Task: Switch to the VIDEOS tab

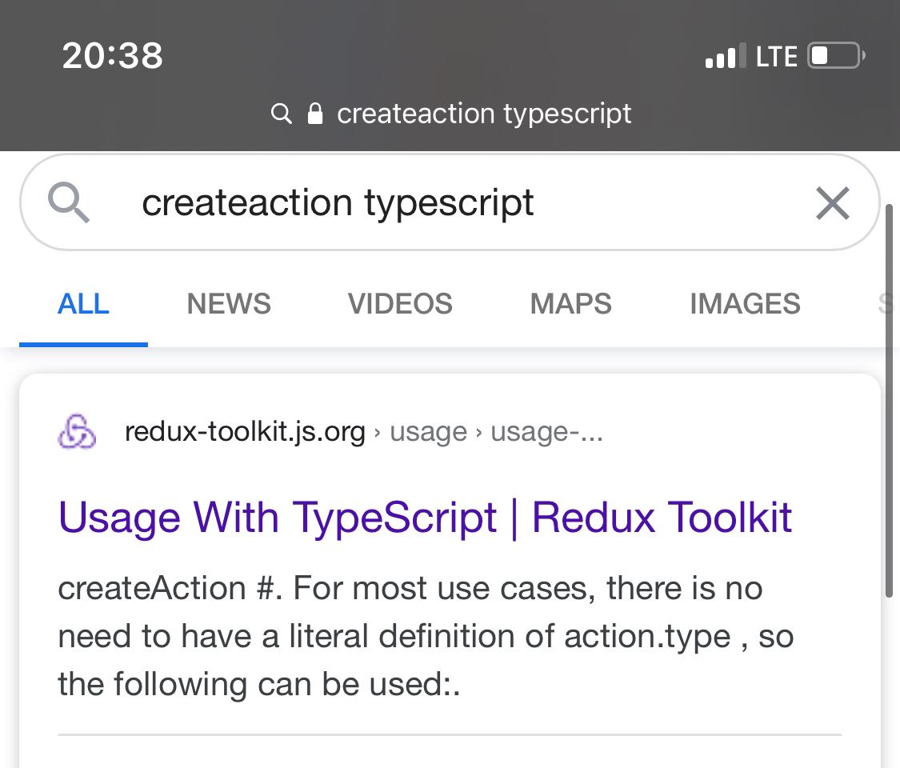Action: 400,304
